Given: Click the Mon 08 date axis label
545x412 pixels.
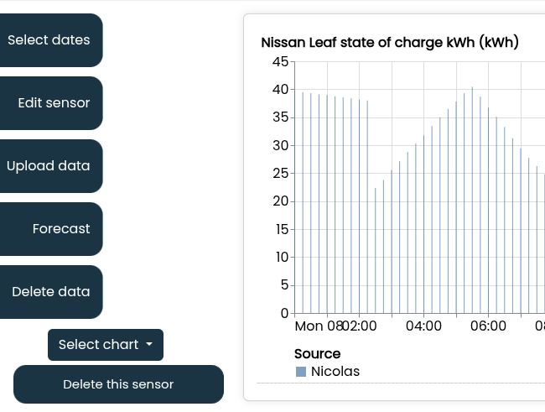Looking at the screenshot, I should (x=319, y=326).
